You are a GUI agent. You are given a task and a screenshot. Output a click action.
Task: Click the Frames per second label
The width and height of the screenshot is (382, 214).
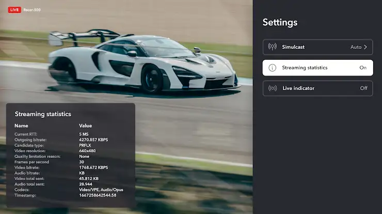tap(31, 162)
